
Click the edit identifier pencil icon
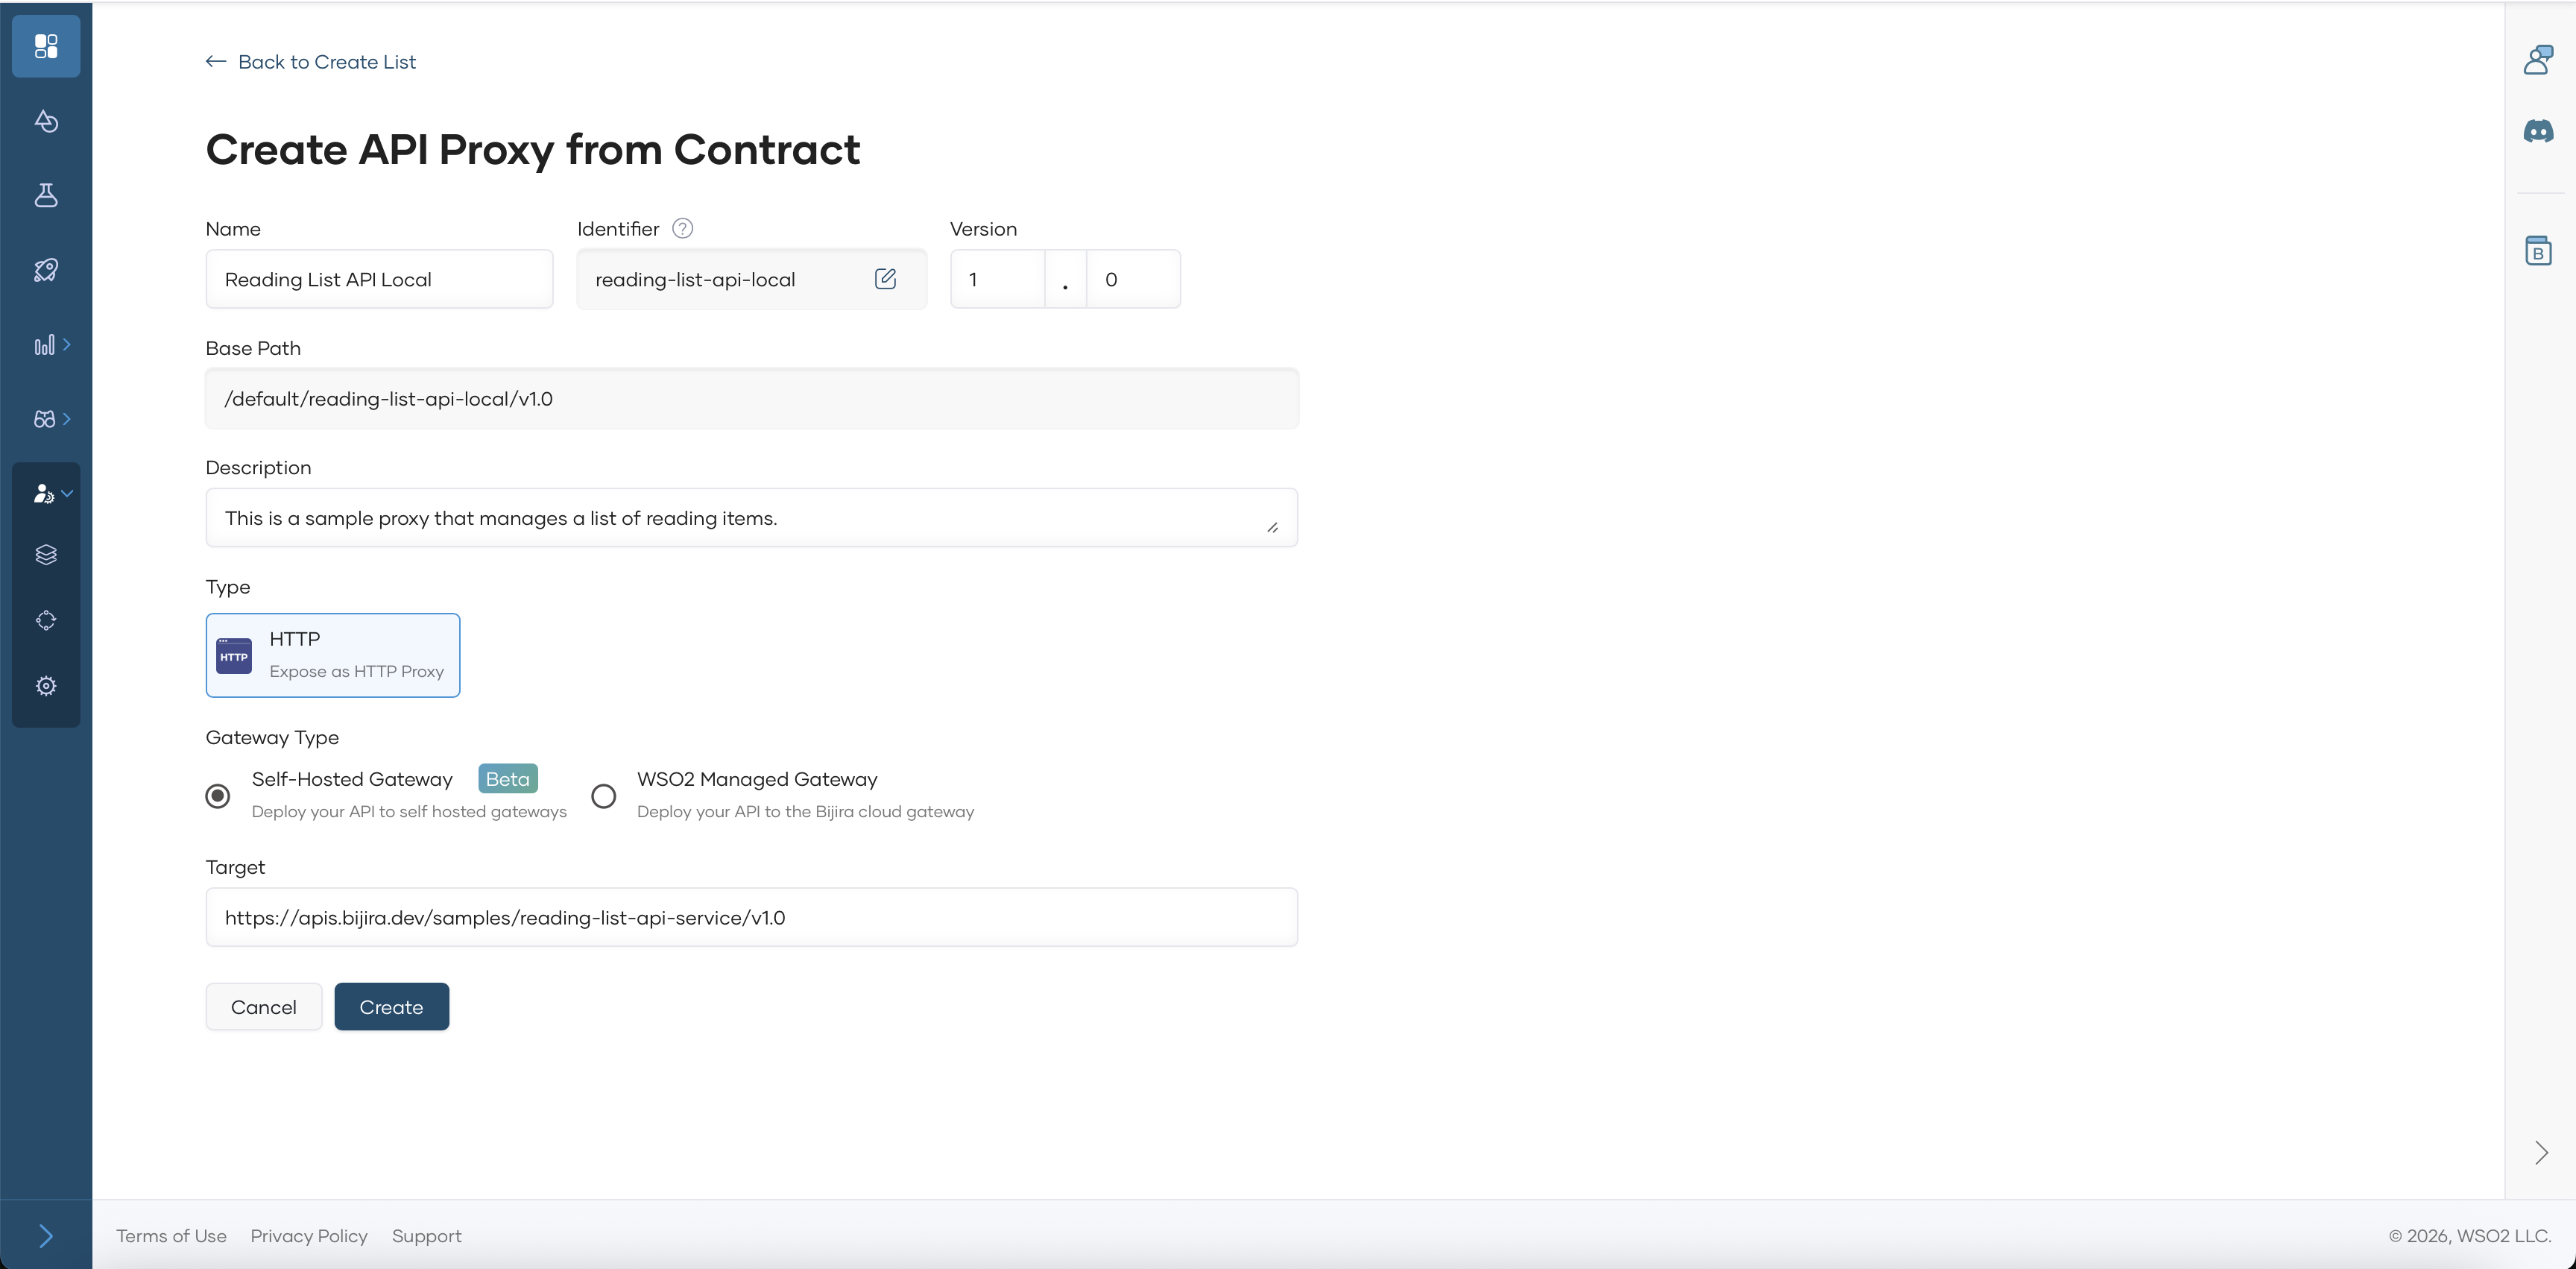[x=885, y=279]
